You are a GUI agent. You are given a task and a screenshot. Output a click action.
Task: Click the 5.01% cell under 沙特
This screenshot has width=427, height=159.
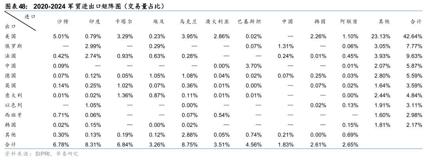(61, 36)
